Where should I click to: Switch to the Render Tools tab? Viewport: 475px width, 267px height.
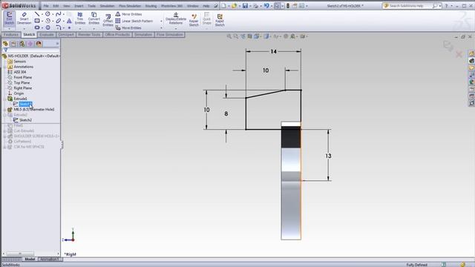point(89,35)
